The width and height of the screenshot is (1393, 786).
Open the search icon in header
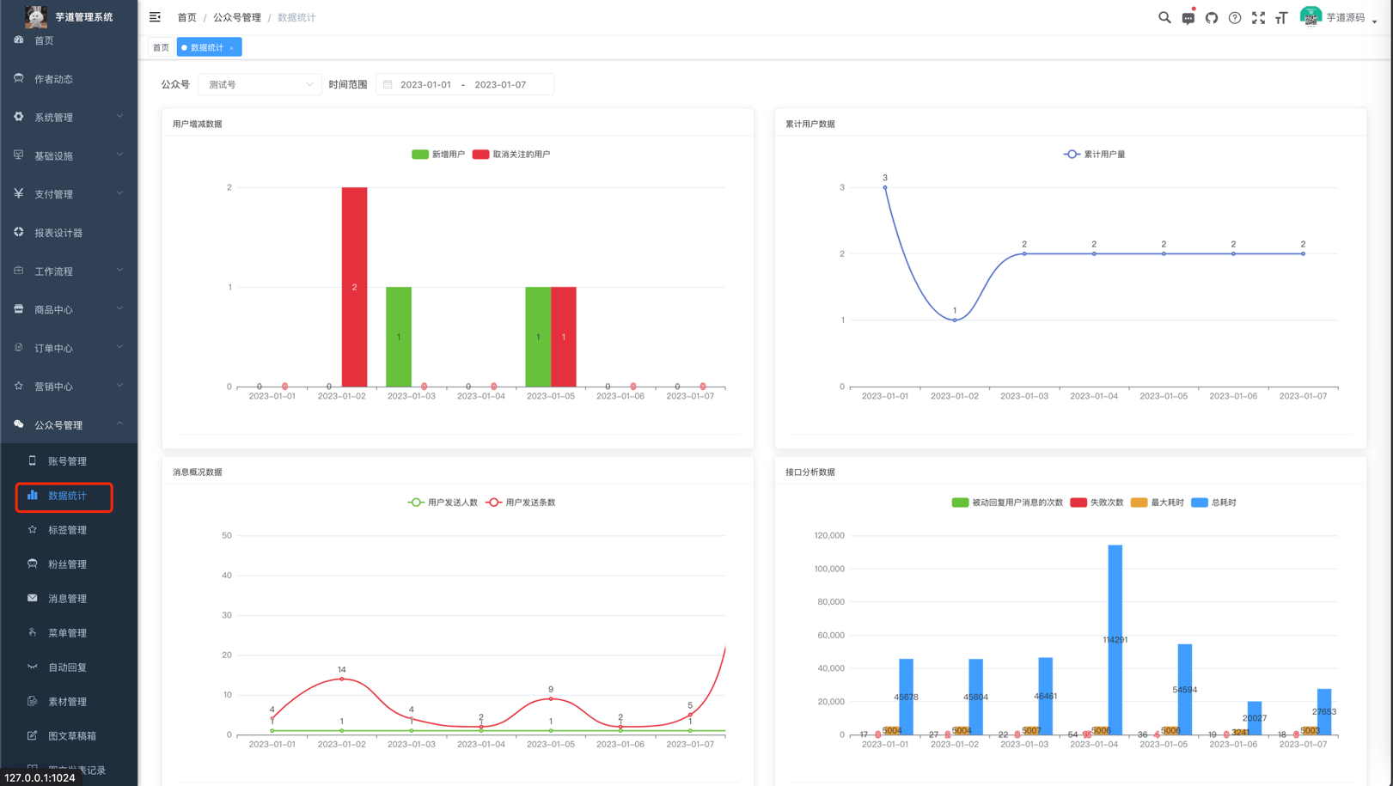click(1164, 17)
